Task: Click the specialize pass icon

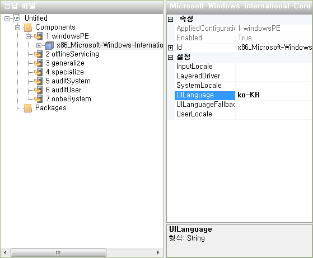Action: [38, 72]
